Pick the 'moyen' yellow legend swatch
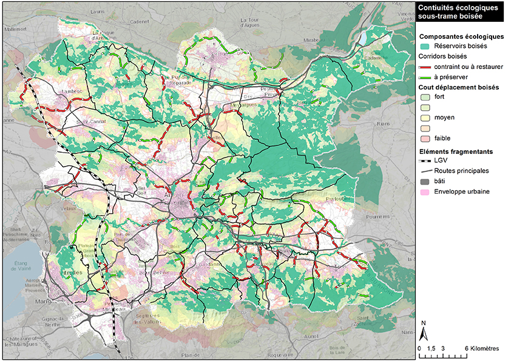The width and height of the screenshot is (511, 361). point(425,118)
